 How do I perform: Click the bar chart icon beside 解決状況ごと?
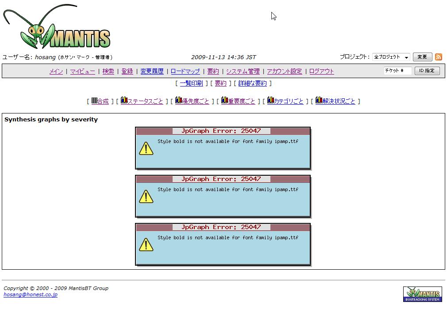319,101
